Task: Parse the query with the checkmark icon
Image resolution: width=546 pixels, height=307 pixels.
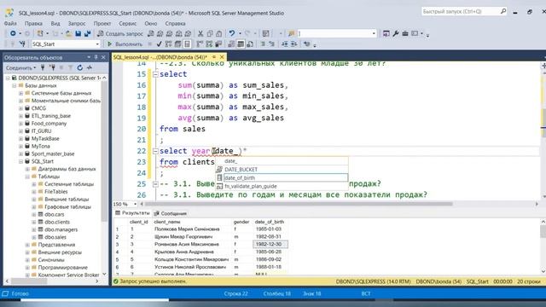Action: pyautogui.click(x=159, y=43)
